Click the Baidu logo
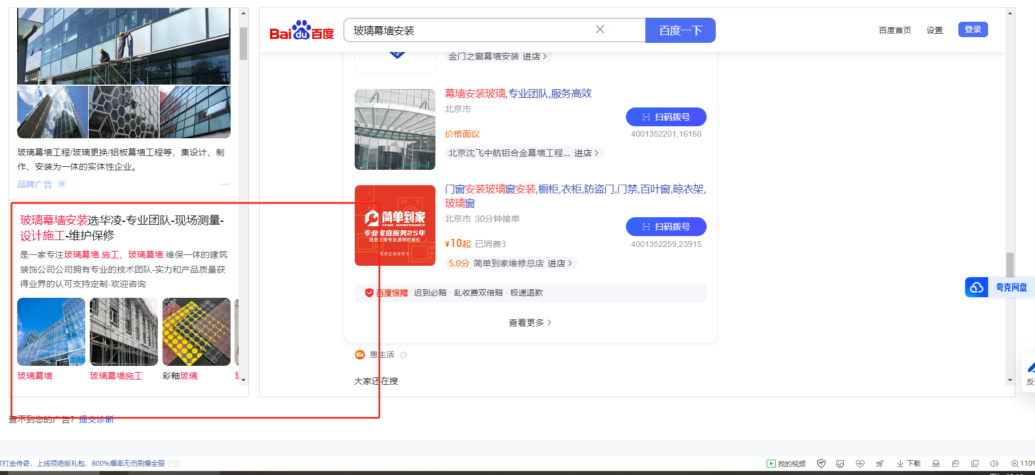The width and height of the screenshot is (1035, 475). [302, 30]
